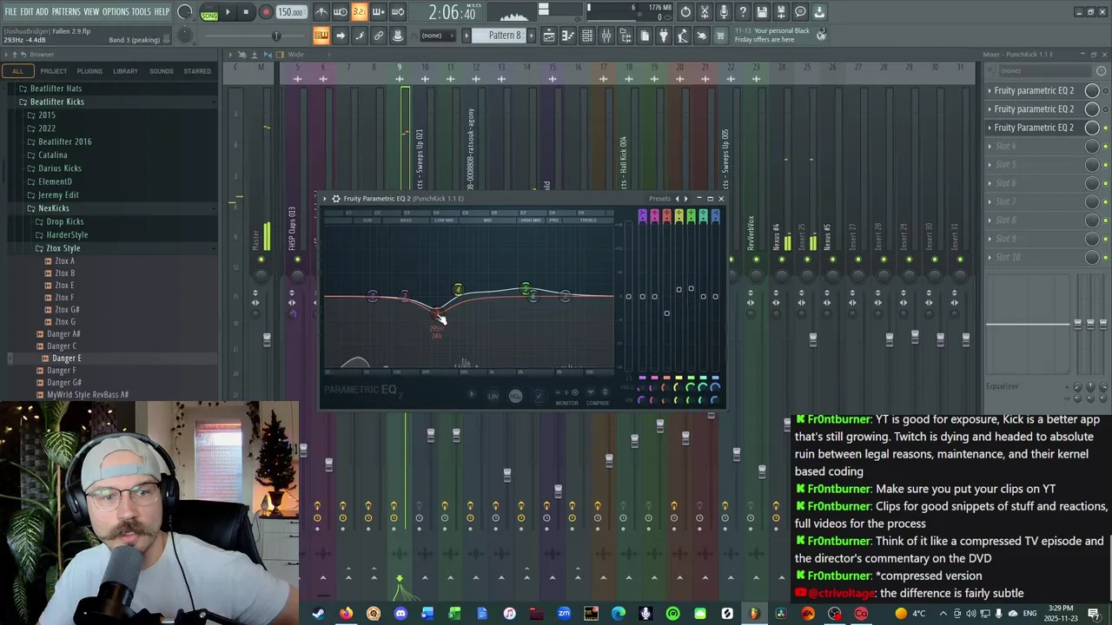Switch browser to STARRED tab
Image resolution: width=1112 pixels, height=625 pixels.
click(197, 71)
